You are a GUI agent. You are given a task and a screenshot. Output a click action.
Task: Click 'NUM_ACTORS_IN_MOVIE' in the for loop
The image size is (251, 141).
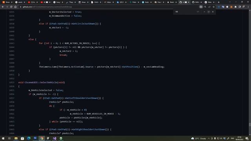coord(77,43)
